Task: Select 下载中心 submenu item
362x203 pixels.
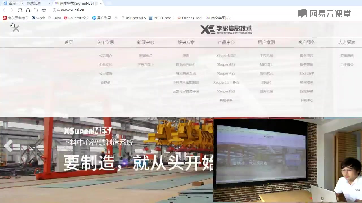Action: click(307, 100)
